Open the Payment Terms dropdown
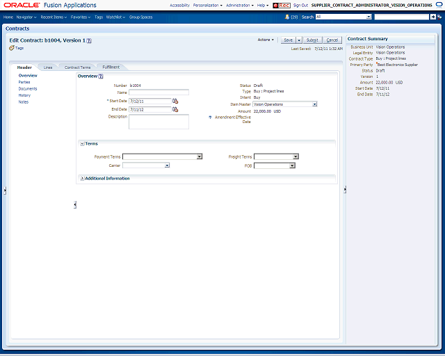The height and width of the screenshot is (356, 445). [200, 156]
